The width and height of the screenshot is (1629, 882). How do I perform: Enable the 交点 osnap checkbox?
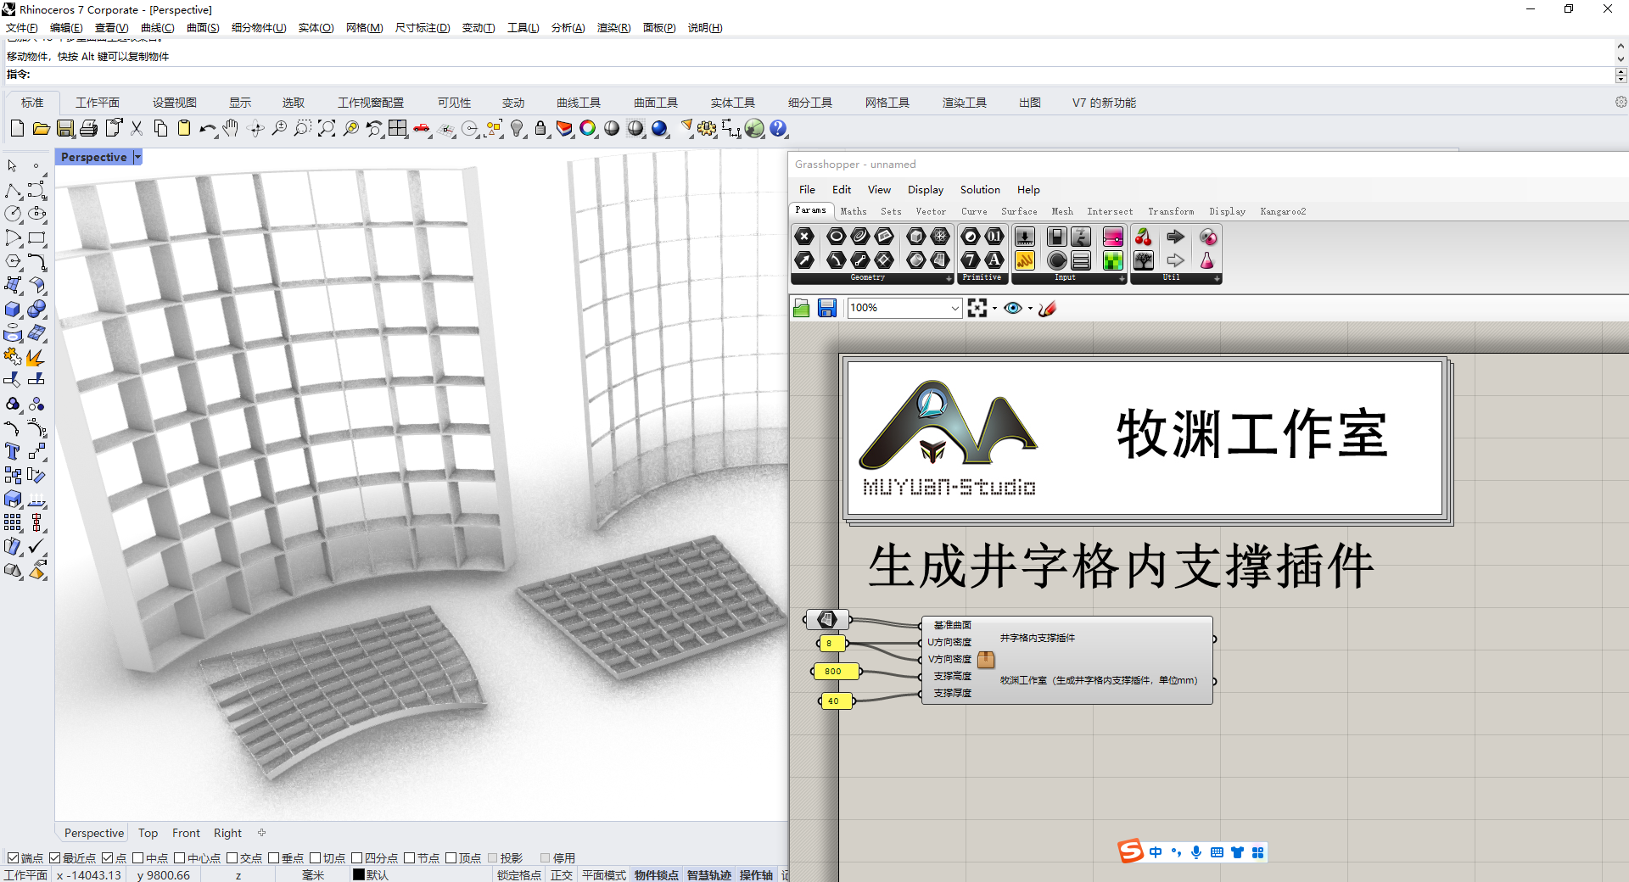pyautogui.click(x=232, y=858)
